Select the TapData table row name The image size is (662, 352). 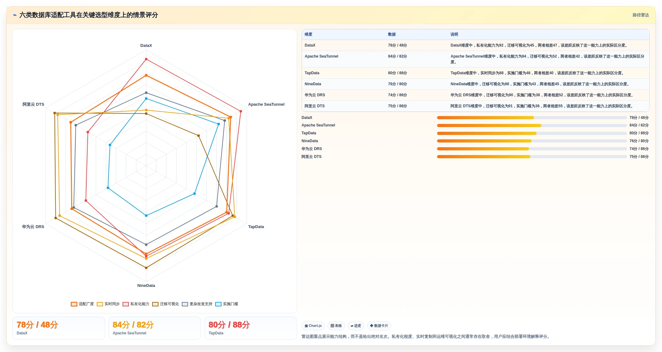coord(312,73)
